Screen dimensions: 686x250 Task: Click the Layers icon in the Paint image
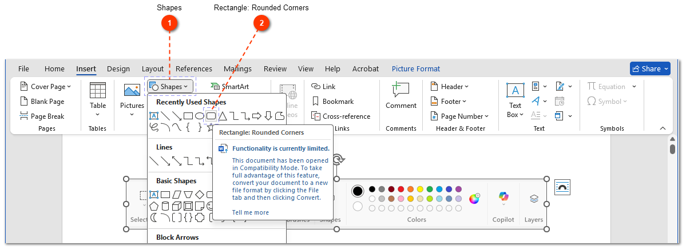(x=534, y=199)
